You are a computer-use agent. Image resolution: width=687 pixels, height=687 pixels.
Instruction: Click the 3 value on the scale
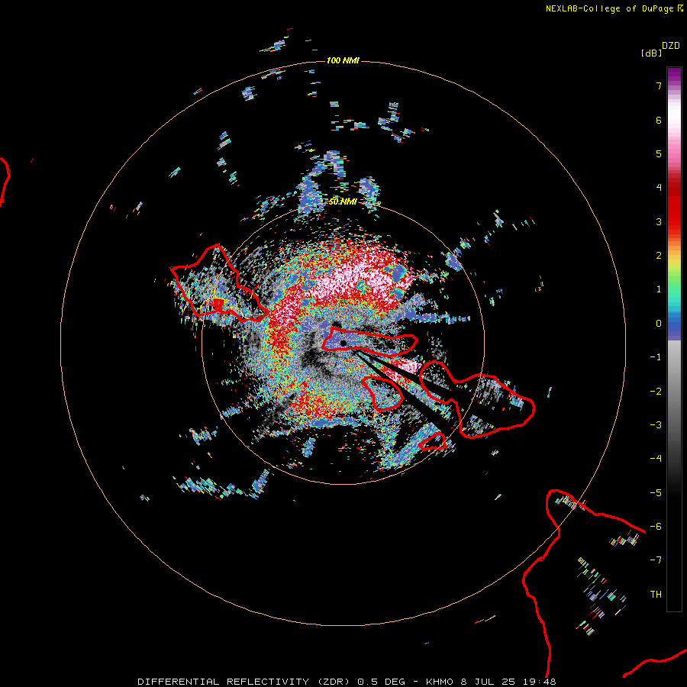tap(659, 221)
